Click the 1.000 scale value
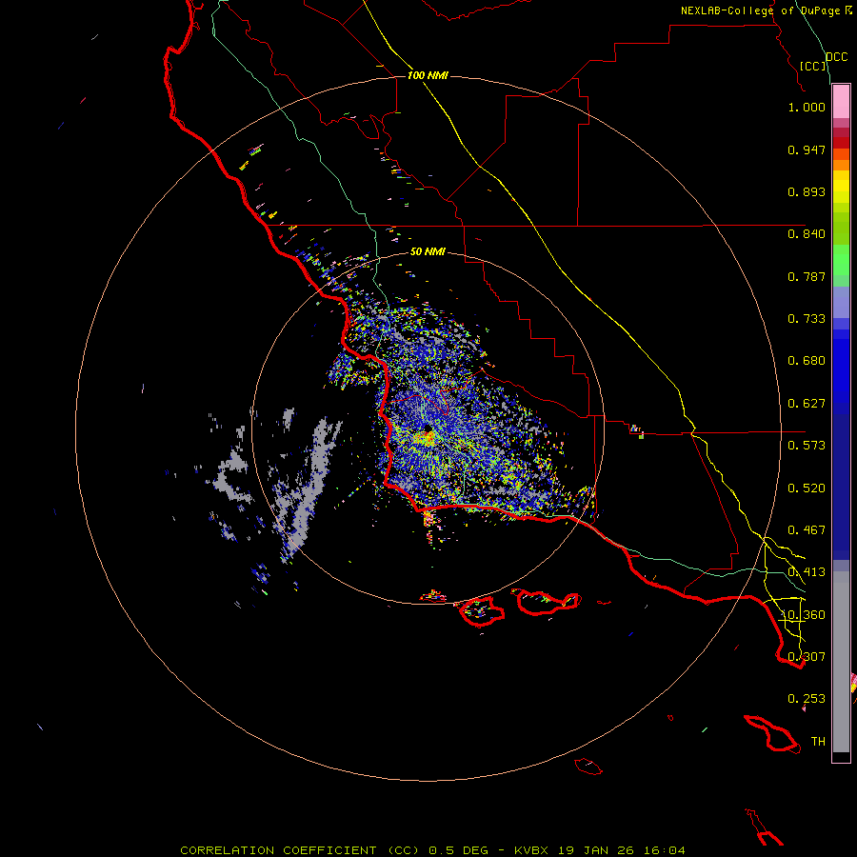This screenshot has width=857, height=857. pos(807,107)
